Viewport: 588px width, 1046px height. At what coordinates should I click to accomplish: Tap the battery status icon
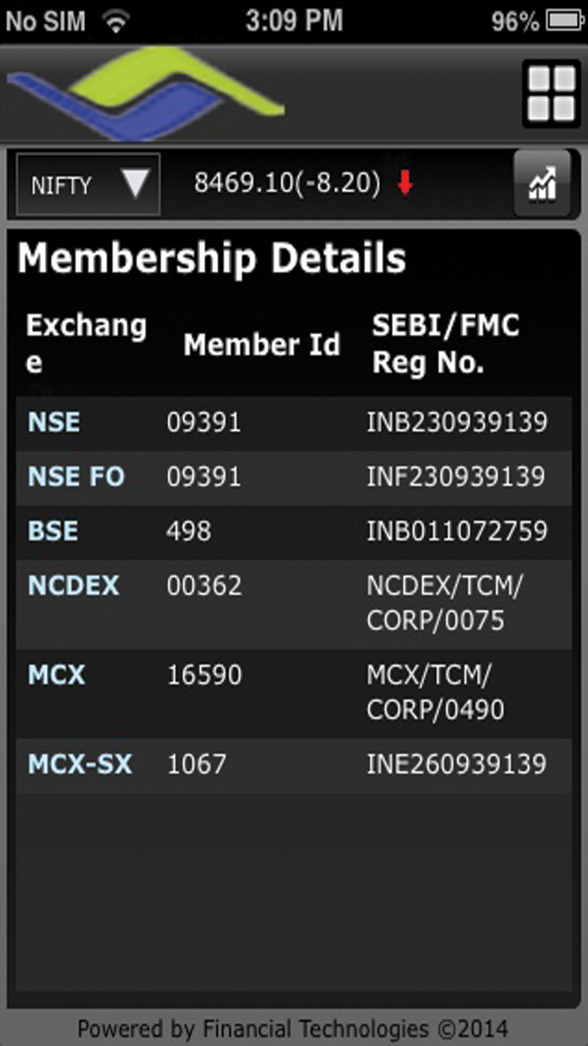[565, 21]
